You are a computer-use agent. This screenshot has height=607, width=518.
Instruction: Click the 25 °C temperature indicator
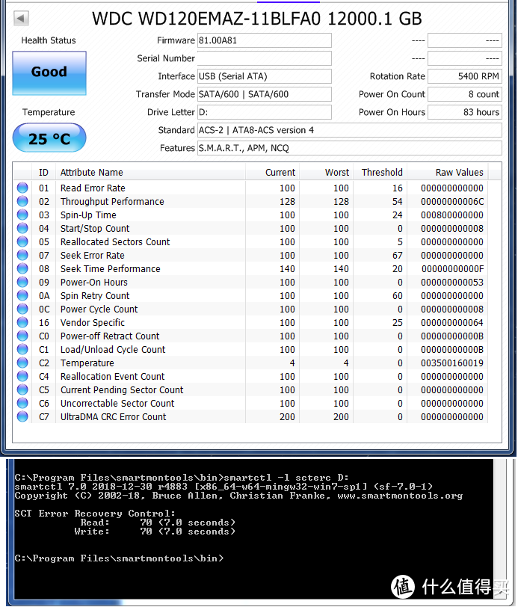pos(49,138)
